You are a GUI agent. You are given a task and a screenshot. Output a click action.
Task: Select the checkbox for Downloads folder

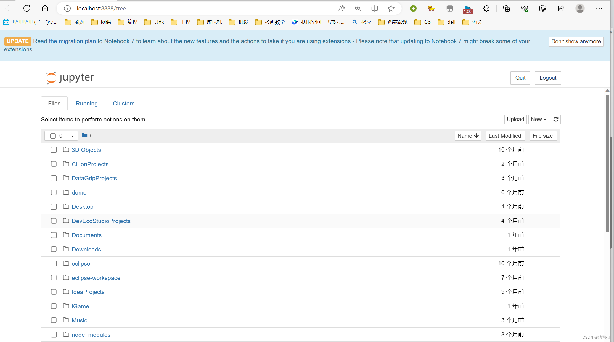click(54, 249)
